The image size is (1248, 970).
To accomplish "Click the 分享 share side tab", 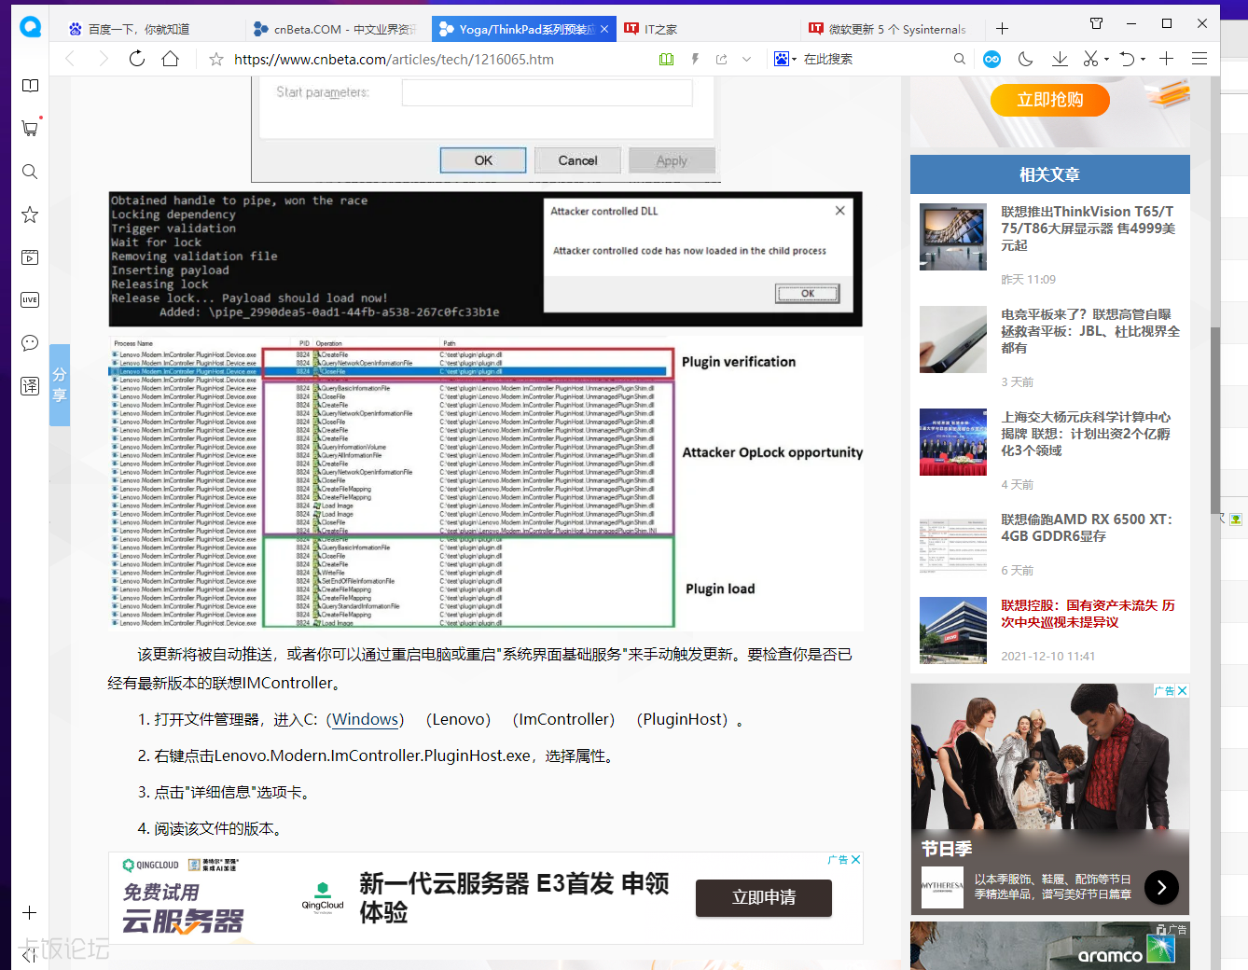I will (60, 385).
